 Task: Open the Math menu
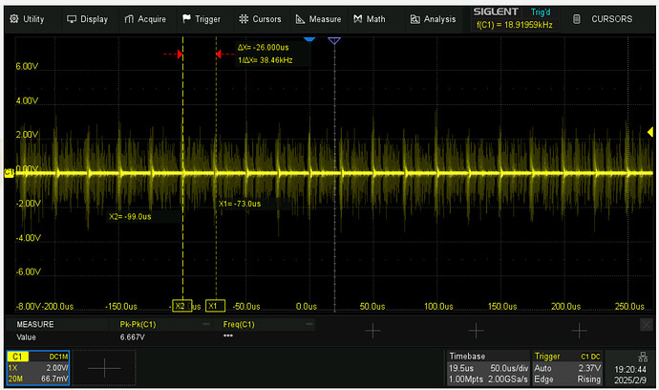(369, 19)
